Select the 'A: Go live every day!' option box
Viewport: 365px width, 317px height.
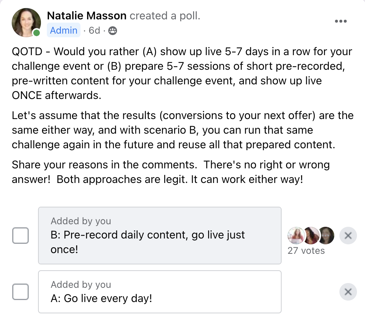point(160,292)
